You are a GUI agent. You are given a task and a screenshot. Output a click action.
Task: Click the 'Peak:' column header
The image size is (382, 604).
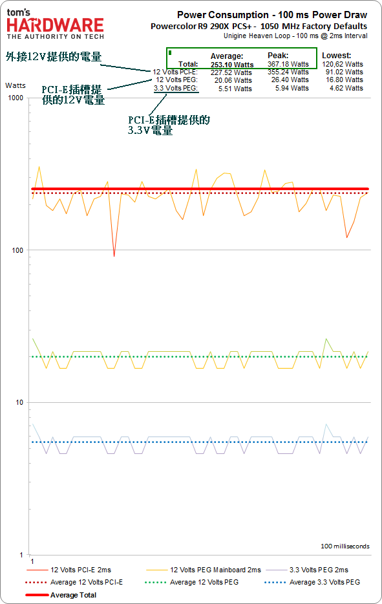tap(278, 56)
